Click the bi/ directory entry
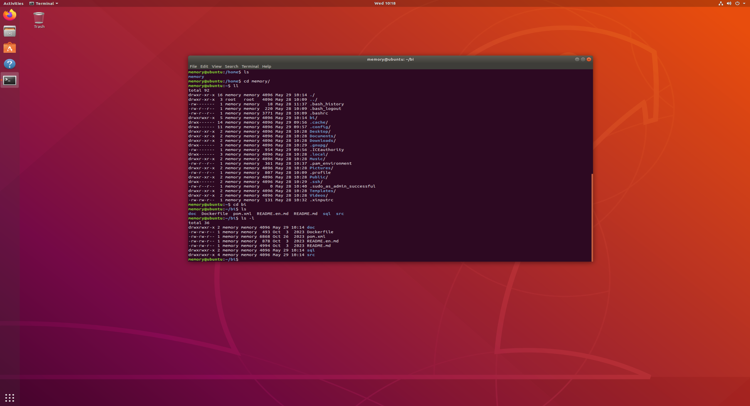The image size is (750, 406). (x=313, y=118)
